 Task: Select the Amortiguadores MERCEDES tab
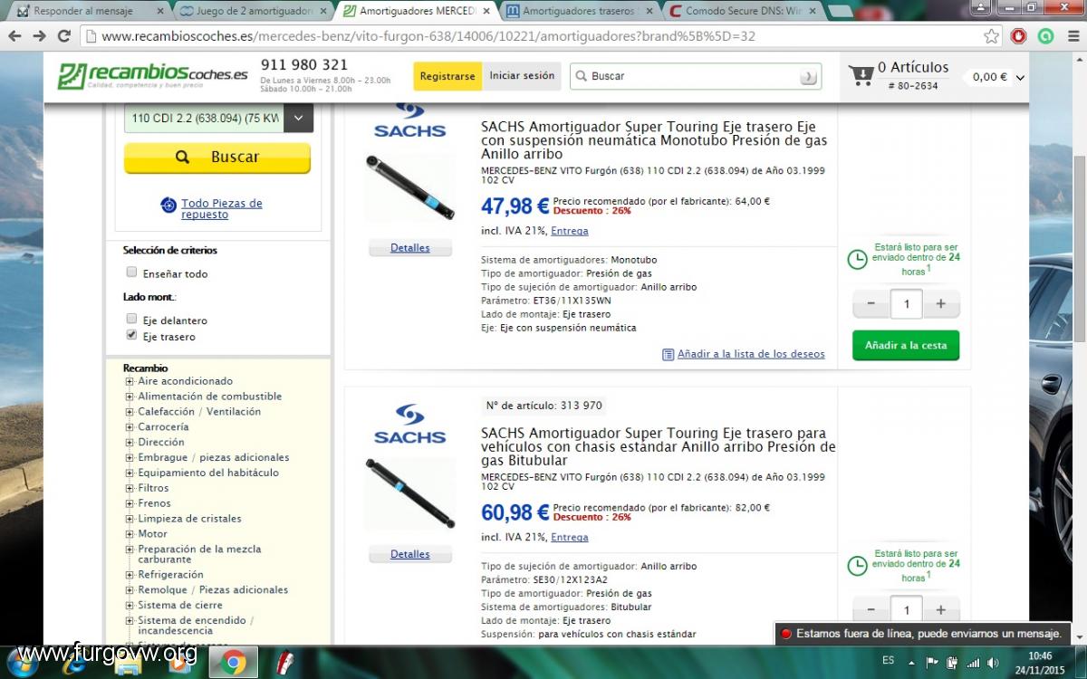[417, 11]
